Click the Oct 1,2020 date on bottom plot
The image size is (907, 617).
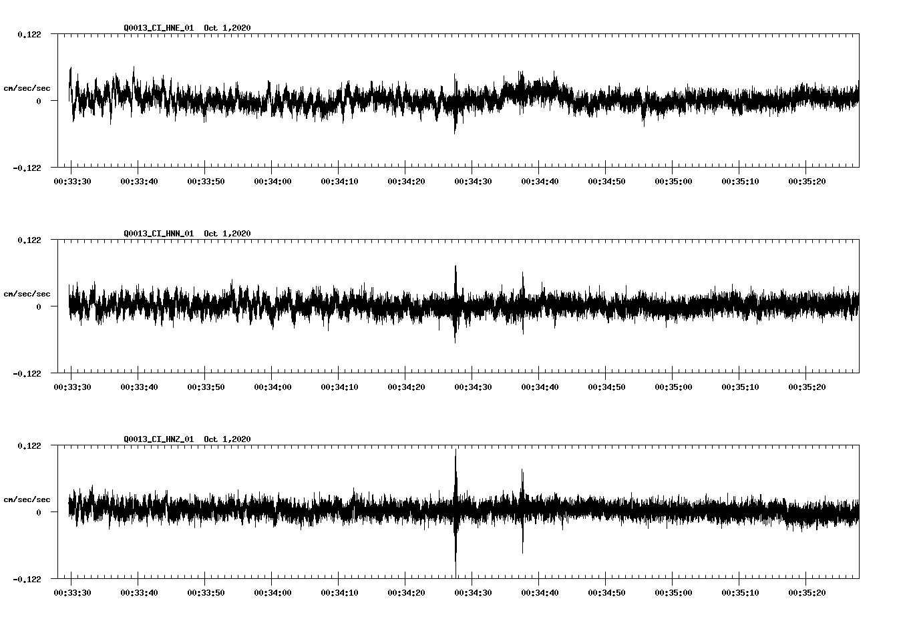(227, 439)
